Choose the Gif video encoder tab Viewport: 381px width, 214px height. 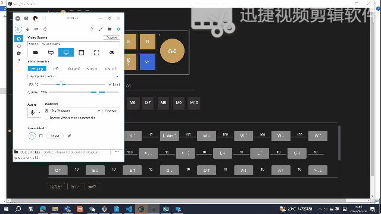pos(55,69)
